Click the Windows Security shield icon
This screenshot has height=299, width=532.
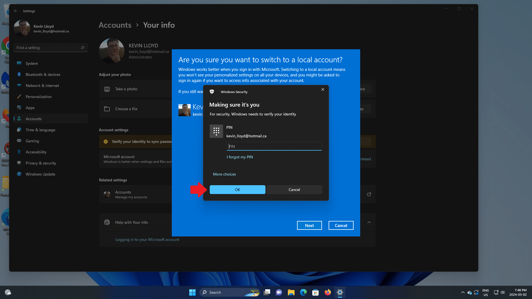(212, 92)
